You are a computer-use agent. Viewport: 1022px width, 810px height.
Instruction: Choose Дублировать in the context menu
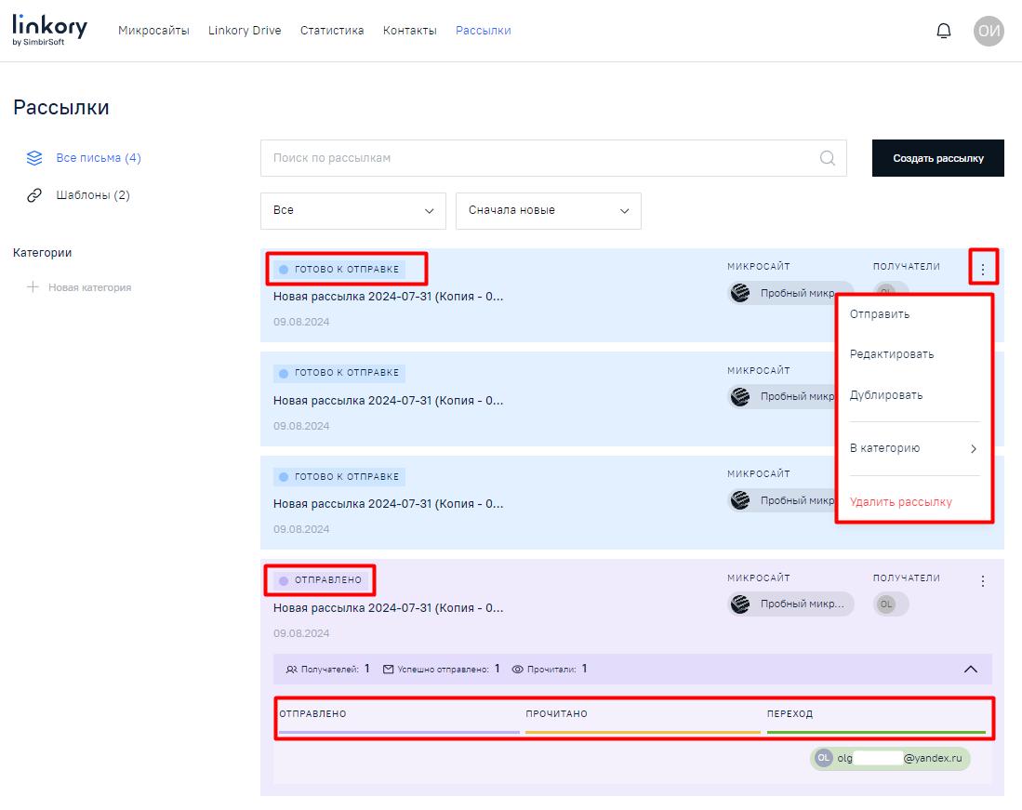[x=886, y=395]
